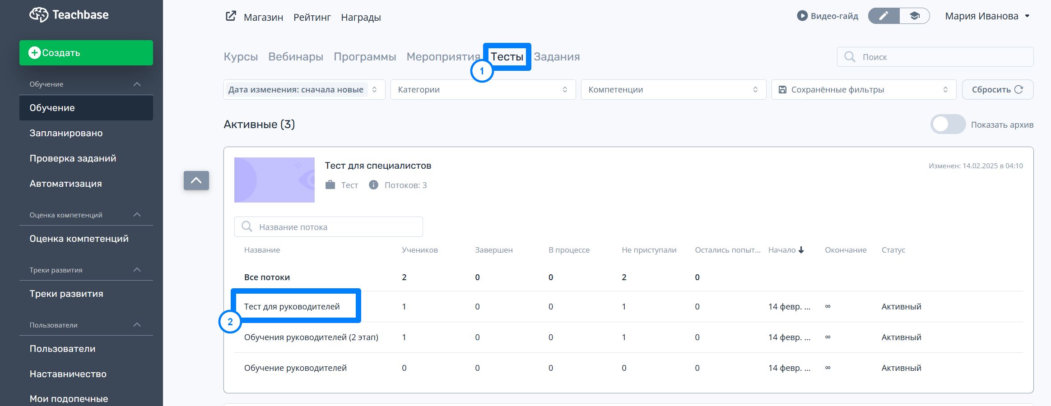Select the Тесты tab
This screenshot has height=406, width=1051.
[507, 57]
